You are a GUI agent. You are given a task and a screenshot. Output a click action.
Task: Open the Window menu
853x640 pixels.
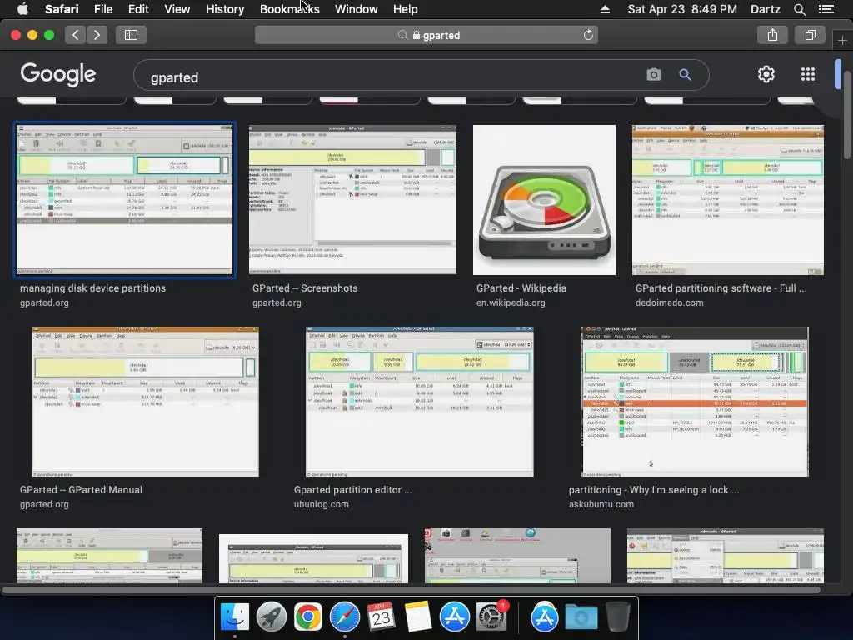coord(357,9)
